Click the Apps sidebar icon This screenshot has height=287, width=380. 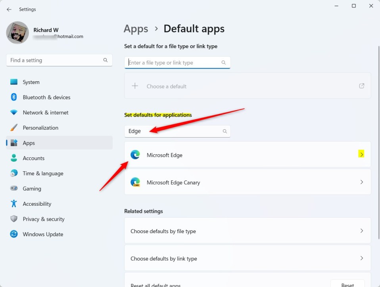(x=14, y=143)
